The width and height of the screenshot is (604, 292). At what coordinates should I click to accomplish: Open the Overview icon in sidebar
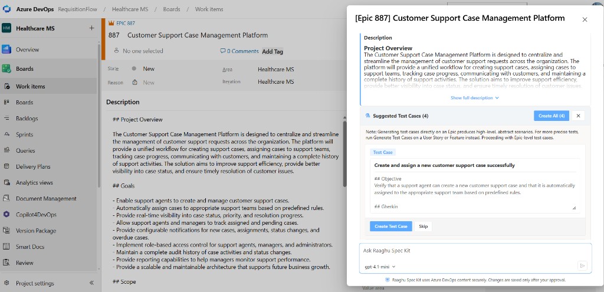click(x=6, y=50)
